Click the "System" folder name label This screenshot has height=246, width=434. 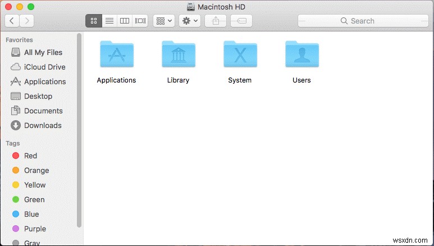[240, 80]
